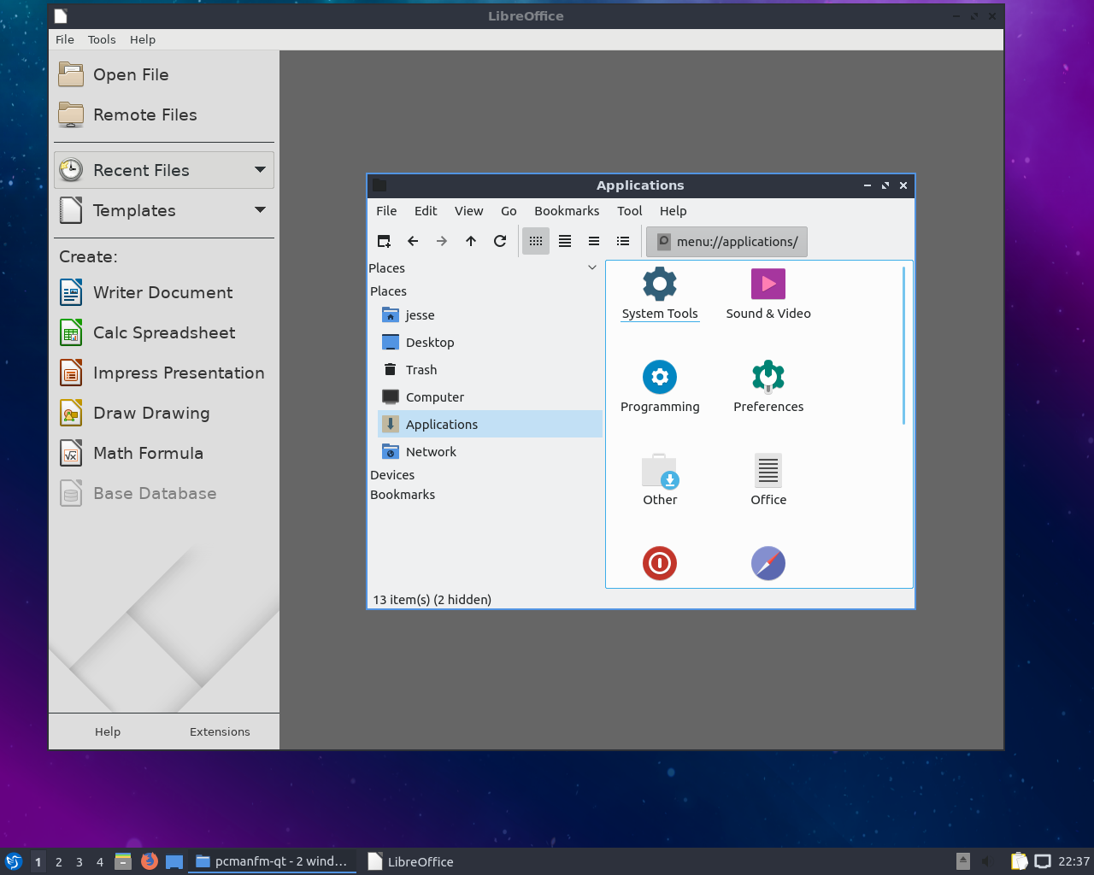
Task: Create a new Impress Presentation
Action: click(164, 373)
